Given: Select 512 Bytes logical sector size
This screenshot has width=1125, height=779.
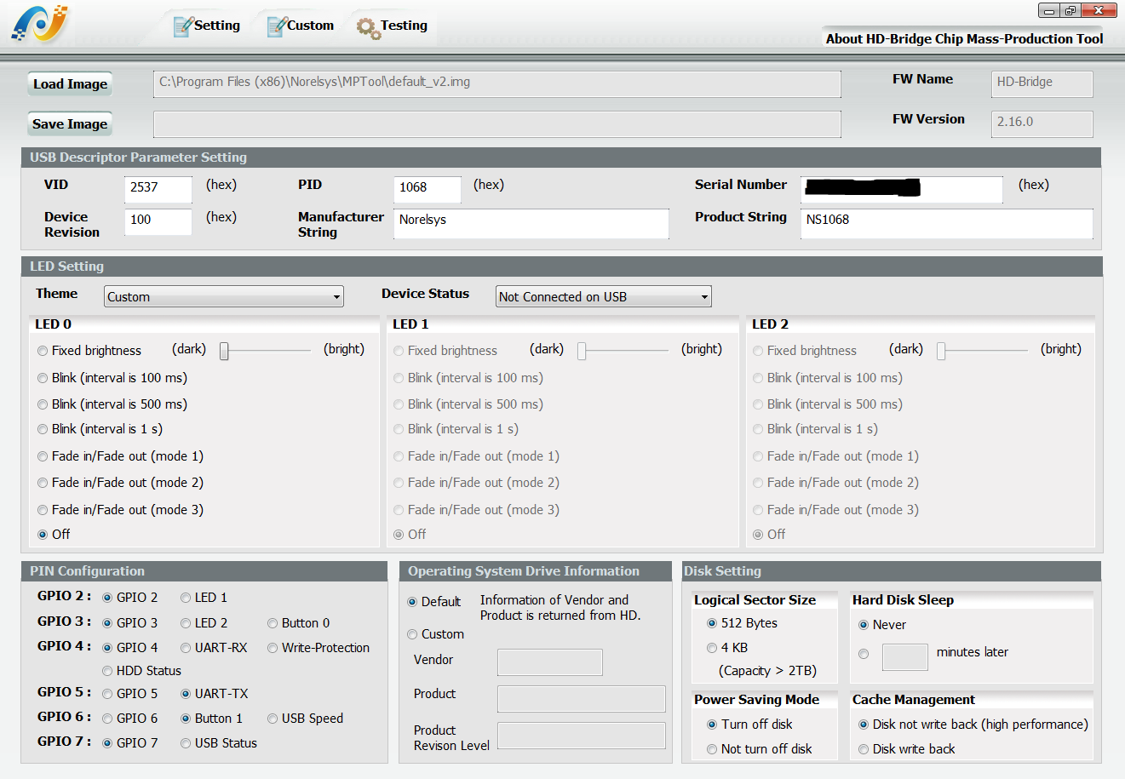Looking at the screenshot, I should pos(742,623).
